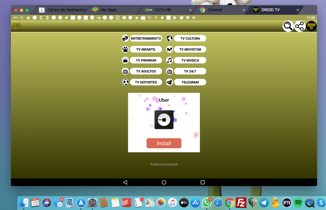The image size is (326, 210).
Task: Tap the Android back navigation button
Action: [125, 182]
